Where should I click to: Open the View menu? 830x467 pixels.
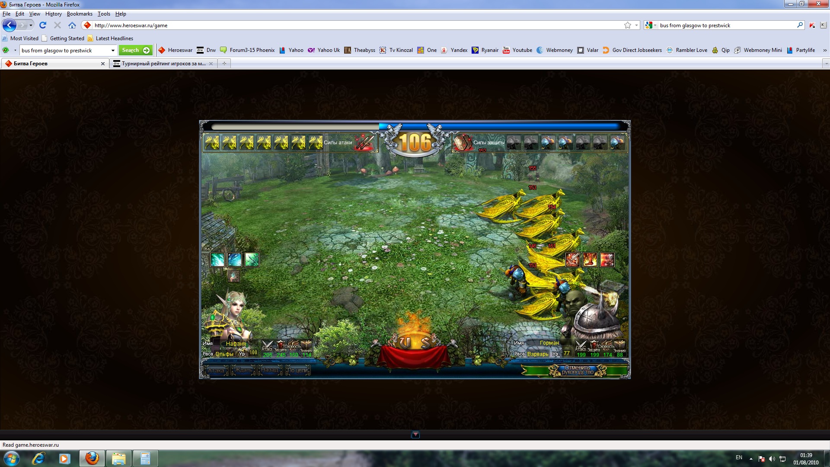[x=35, y=14]
